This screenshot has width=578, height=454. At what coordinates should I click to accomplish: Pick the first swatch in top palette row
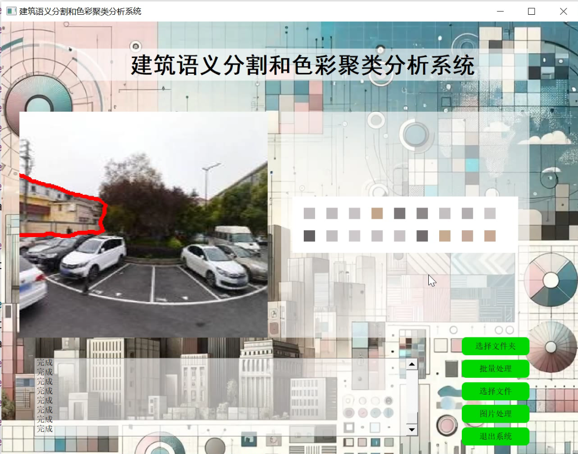309,213
